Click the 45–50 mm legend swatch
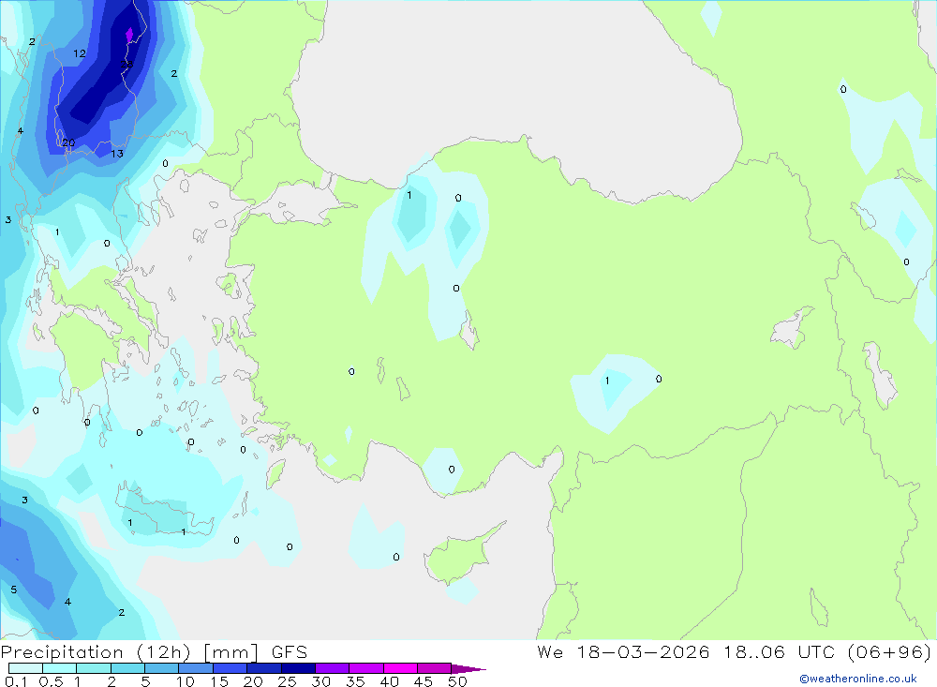 [435, 668]
